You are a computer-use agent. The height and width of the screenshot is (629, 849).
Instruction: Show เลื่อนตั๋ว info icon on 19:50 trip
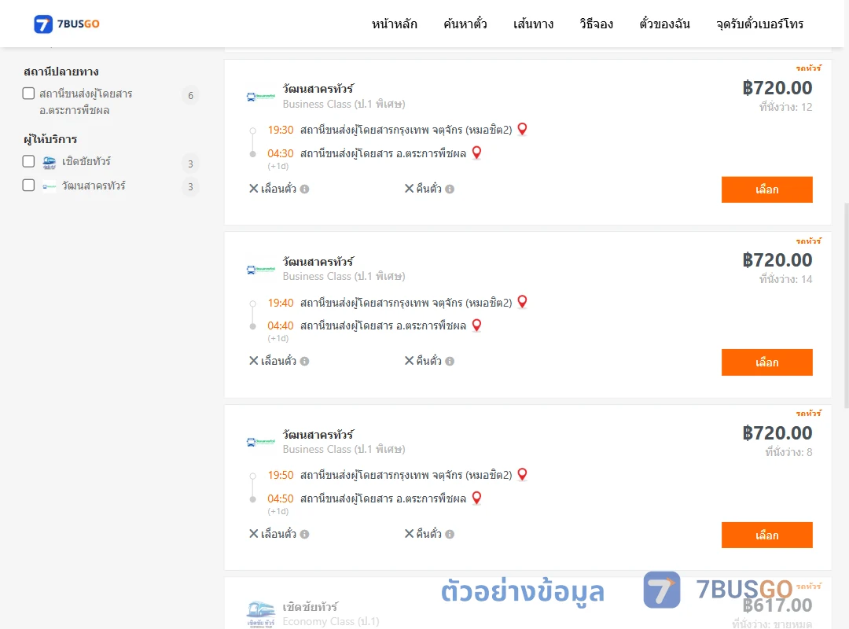tap(305, 534)
